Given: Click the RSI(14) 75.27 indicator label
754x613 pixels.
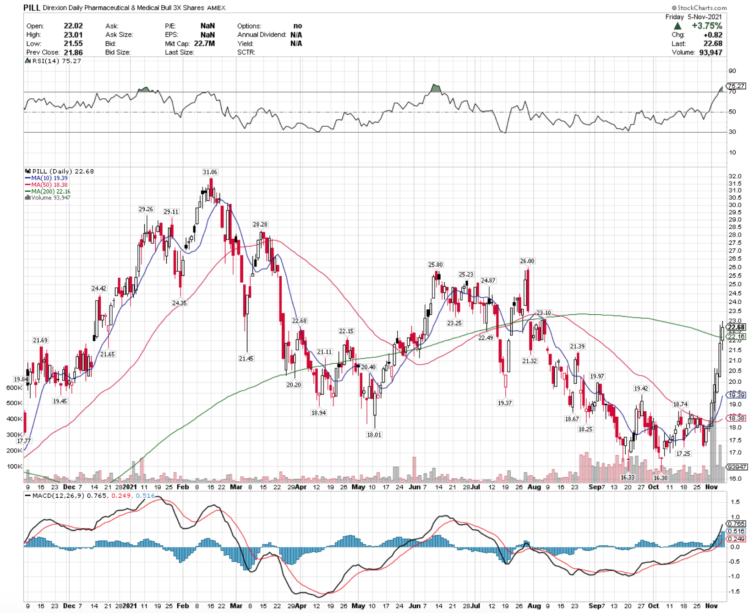Looking at the screenshot, I should (x=53, y=61).
